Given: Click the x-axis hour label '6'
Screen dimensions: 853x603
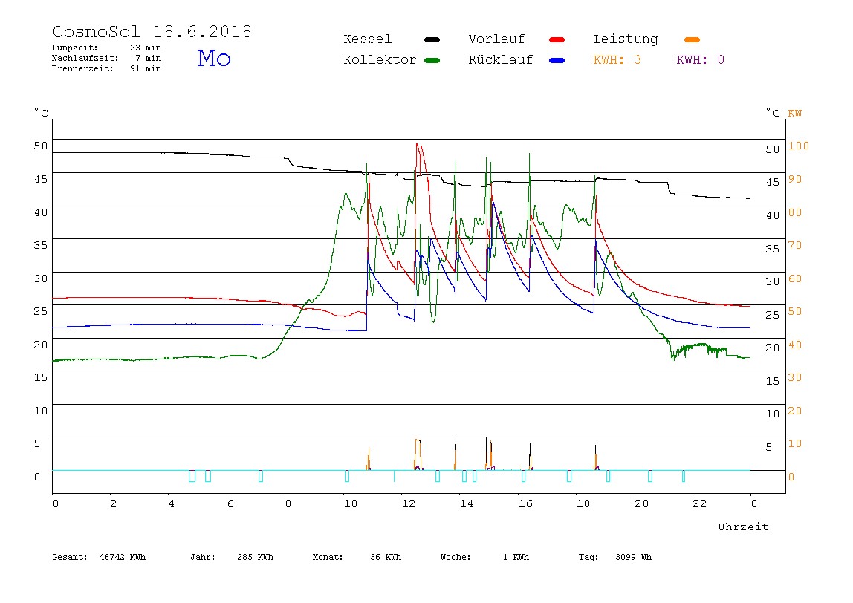Looking at the screenshot, I should (x=230, y=503).
